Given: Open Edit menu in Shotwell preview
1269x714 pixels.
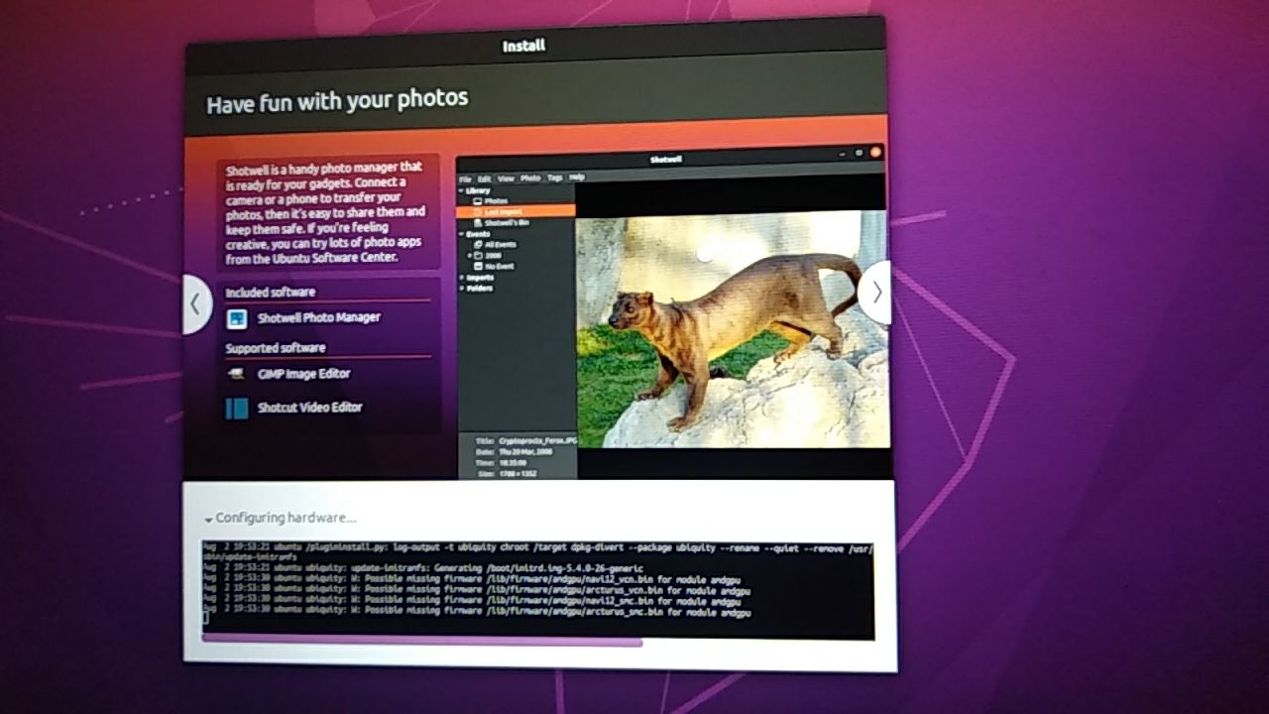Looking at the screenshot, I should (x=484, y=178).
